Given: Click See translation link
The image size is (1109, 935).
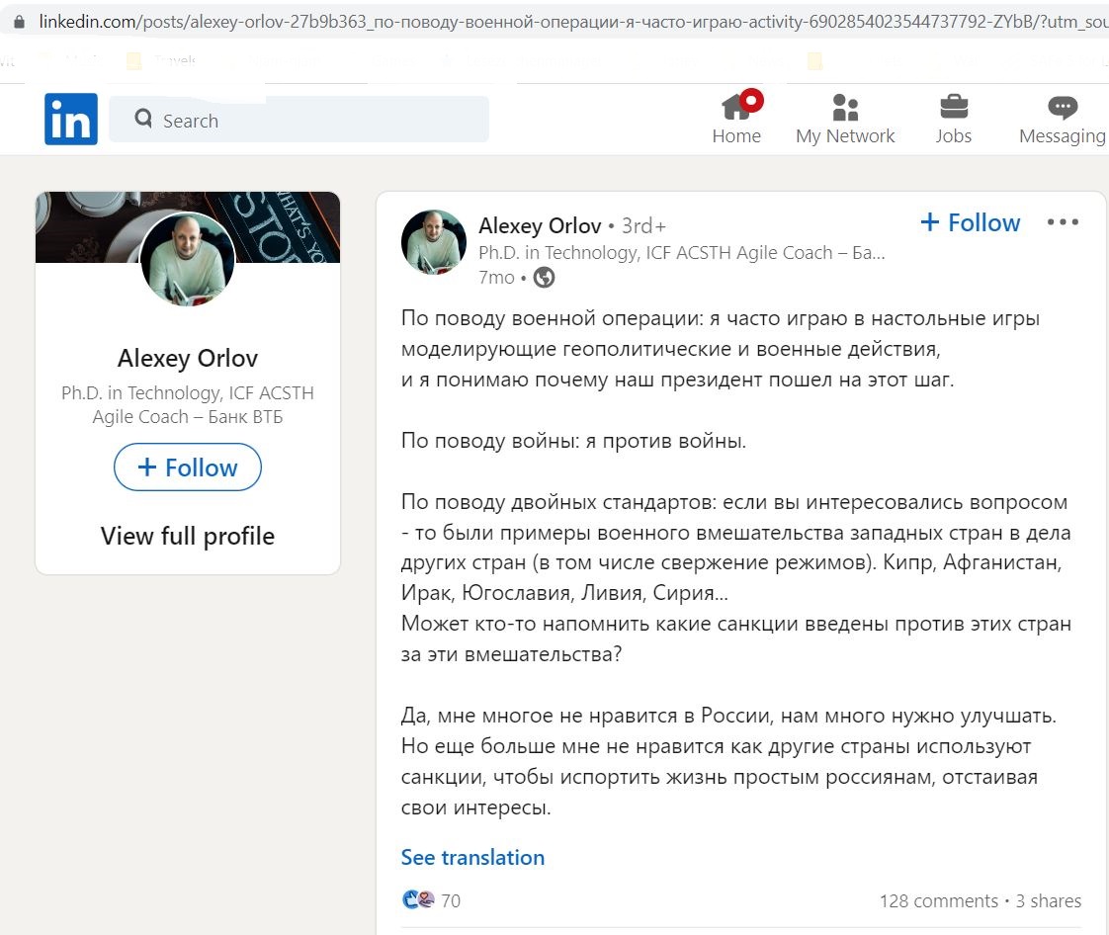Looking at the screenshot, I should (472, 857).
